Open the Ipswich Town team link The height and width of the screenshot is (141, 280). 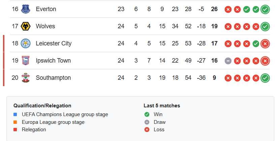pyautogui.click(x=53, y=61)
